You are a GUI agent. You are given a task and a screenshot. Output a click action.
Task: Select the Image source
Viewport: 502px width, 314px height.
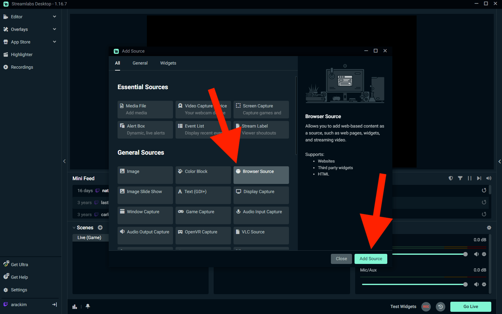145,175
